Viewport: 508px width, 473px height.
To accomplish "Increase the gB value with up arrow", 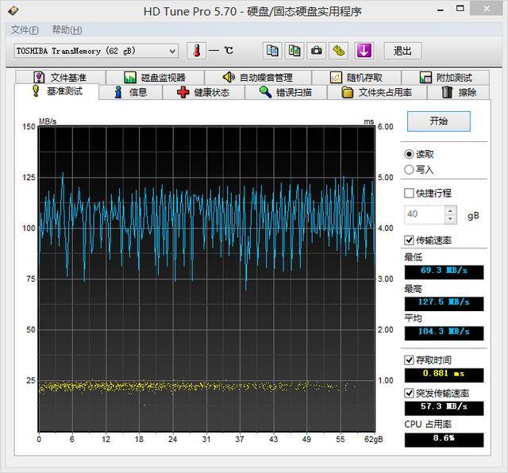I will (x=450, y=210).
